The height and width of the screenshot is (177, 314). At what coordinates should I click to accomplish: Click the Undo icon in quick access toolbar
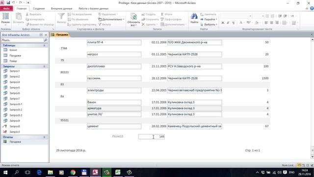click(x=13, y=3)
